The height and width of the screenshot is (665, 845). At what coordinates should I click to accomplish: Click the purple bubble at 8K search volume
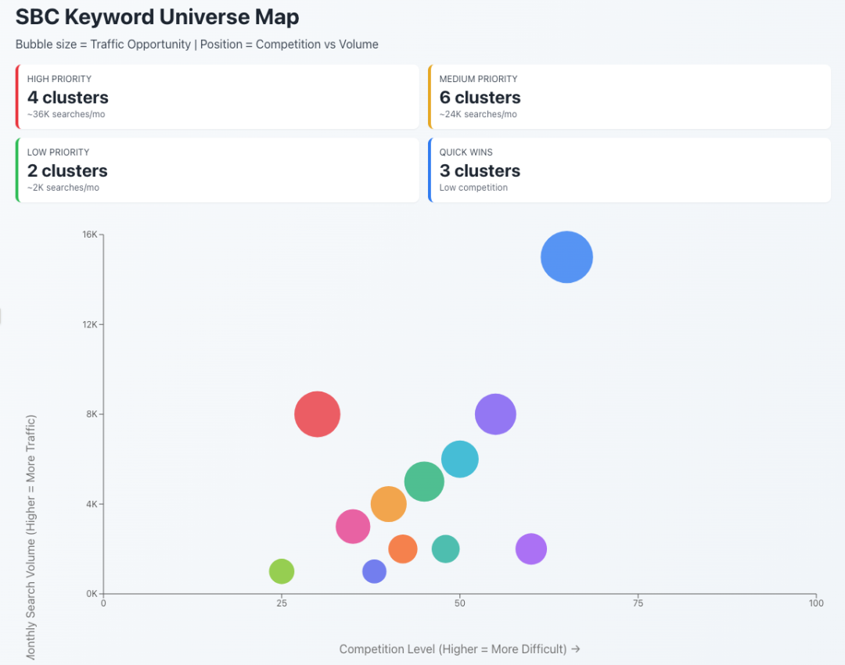pos(495,414)
